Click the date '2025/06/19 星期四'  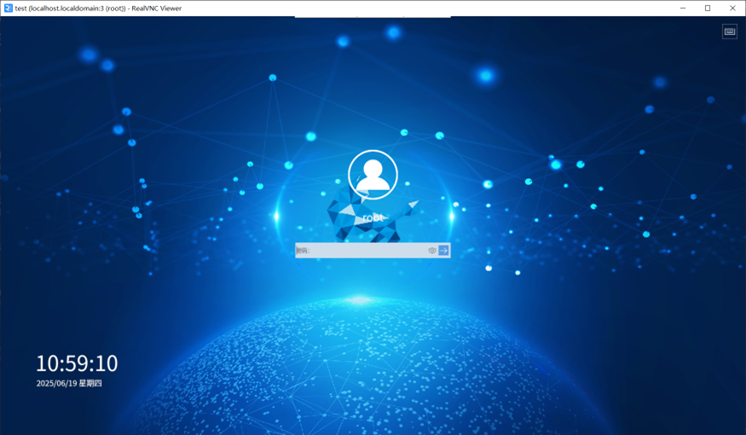[x=69, y=383]
